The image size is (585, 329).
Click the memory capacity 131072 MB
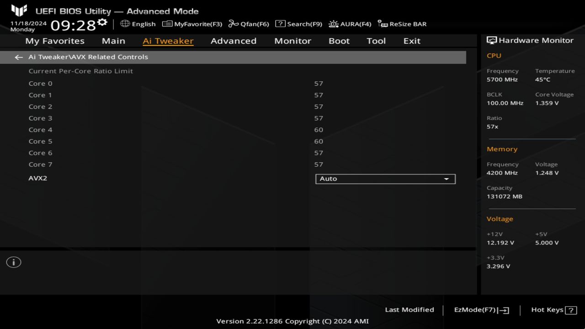point(505,196)
